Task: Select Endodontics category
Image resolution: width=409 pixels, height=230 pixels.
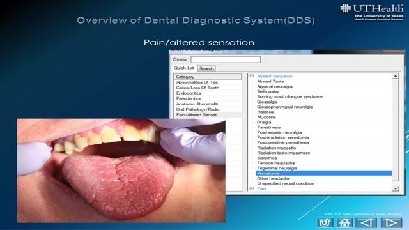Action: pyautogui.click(x=189, y=93)
